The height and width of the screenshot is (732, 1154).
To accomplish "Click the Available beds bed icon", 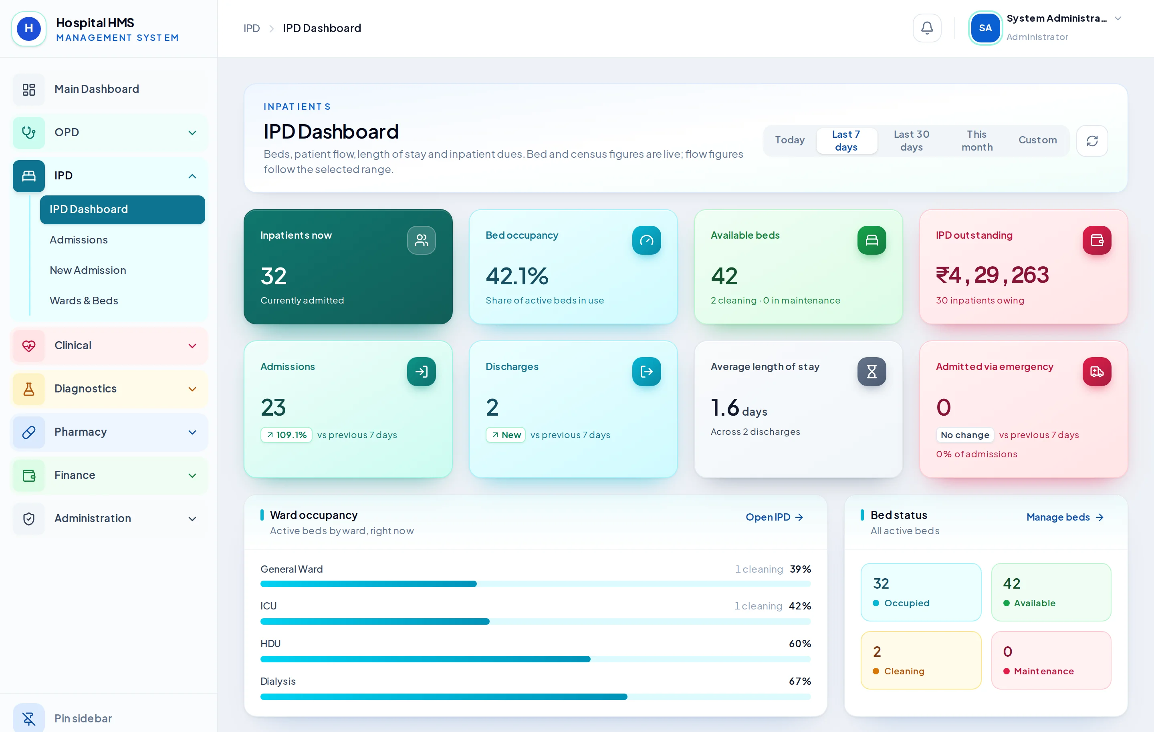I will point(871,240).
